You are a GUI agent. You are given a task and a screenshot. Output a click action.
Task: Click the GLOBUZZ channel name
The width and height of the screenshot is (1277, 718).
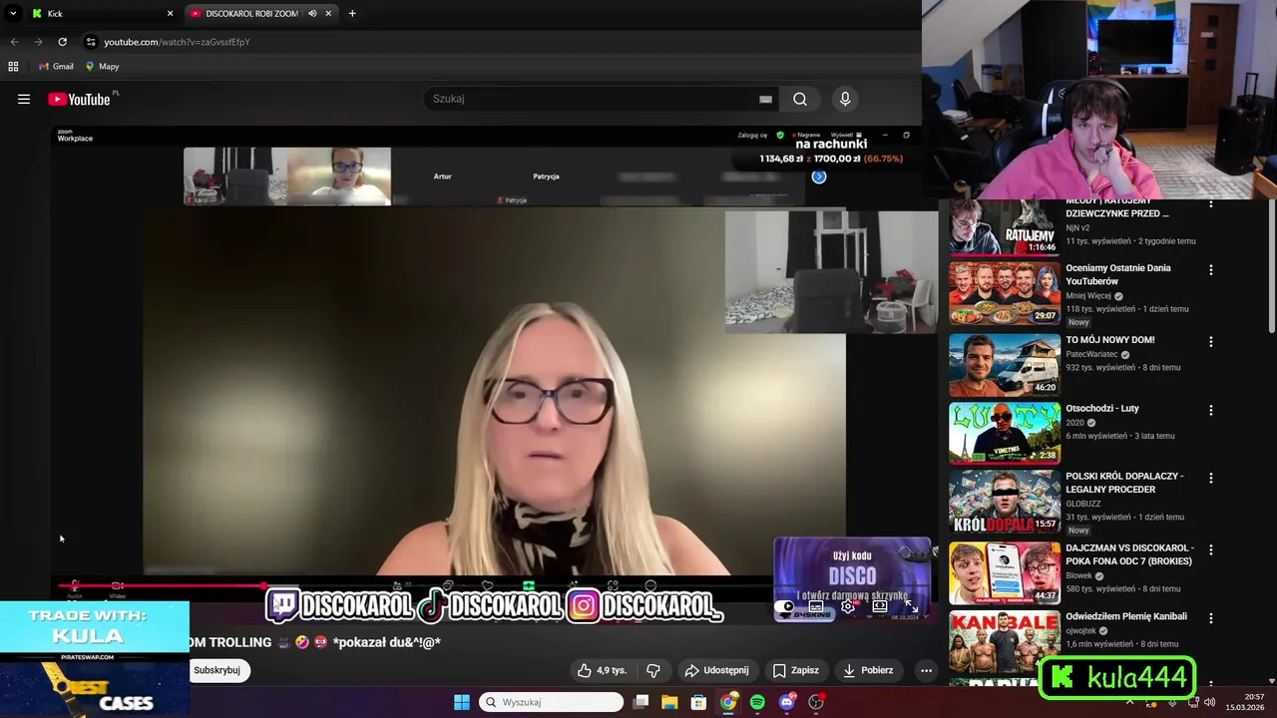[x=1084, y=503]
